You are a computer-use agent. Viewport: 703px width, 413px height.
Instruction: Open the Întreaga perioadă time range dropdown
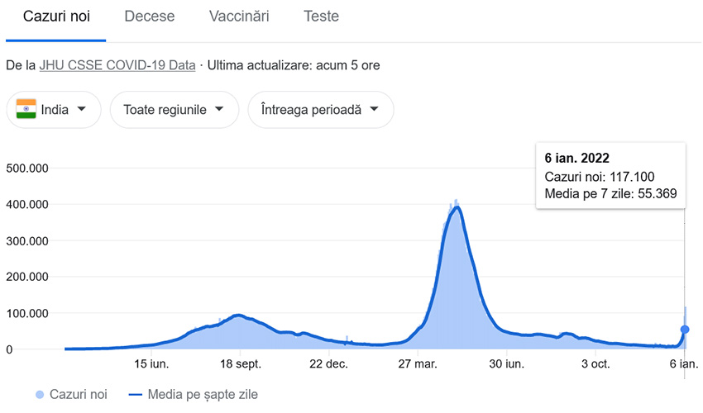321,110
